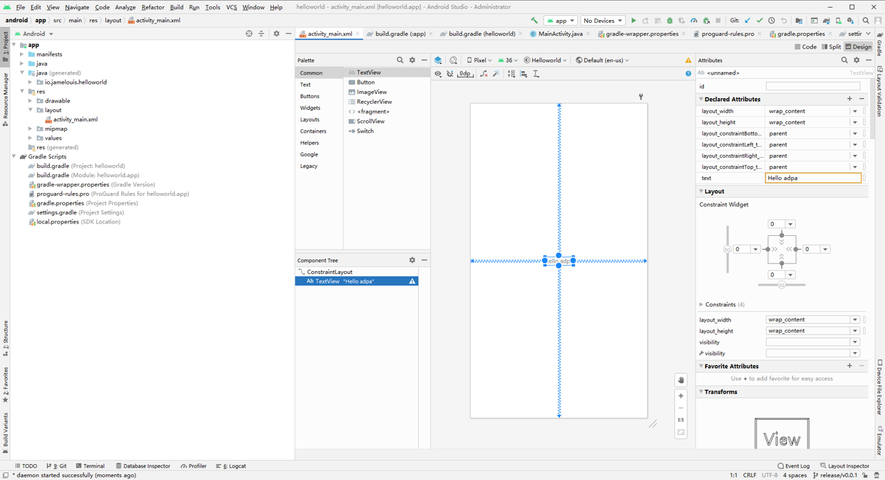Open the Pixel device dropdown
This screenshot has width=885, height=480.
[x=479, y=60]
